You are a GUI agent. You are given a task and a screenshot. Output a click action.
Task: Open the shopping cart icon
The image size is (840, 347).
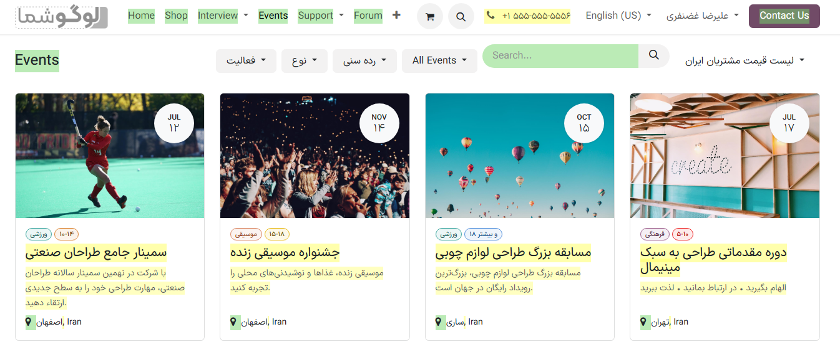[429, 17]
